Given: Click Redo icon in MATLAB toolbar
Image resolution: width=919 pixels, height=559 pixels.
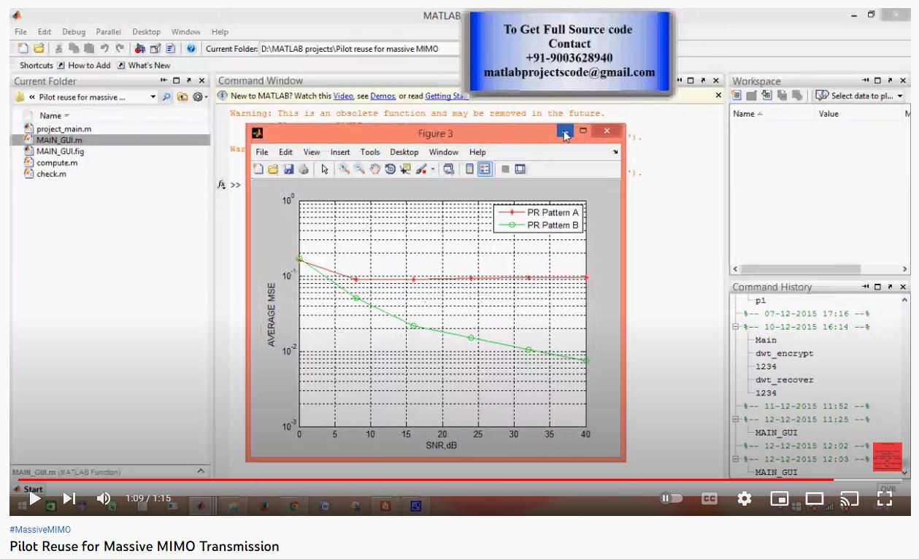Looking at the screenshot, I should point(120,49).
